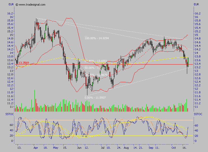This screenshot has width=208, height=152.
Task: Click the 10. date label on the time axis
Action: coord(108,148)
